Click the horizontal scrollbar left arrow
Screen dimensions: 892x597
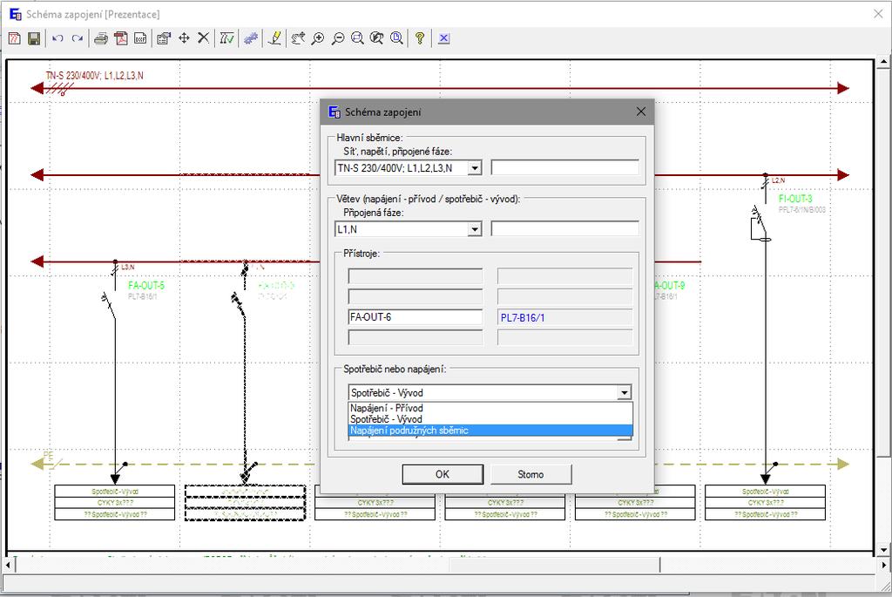(x=7, y=565)
